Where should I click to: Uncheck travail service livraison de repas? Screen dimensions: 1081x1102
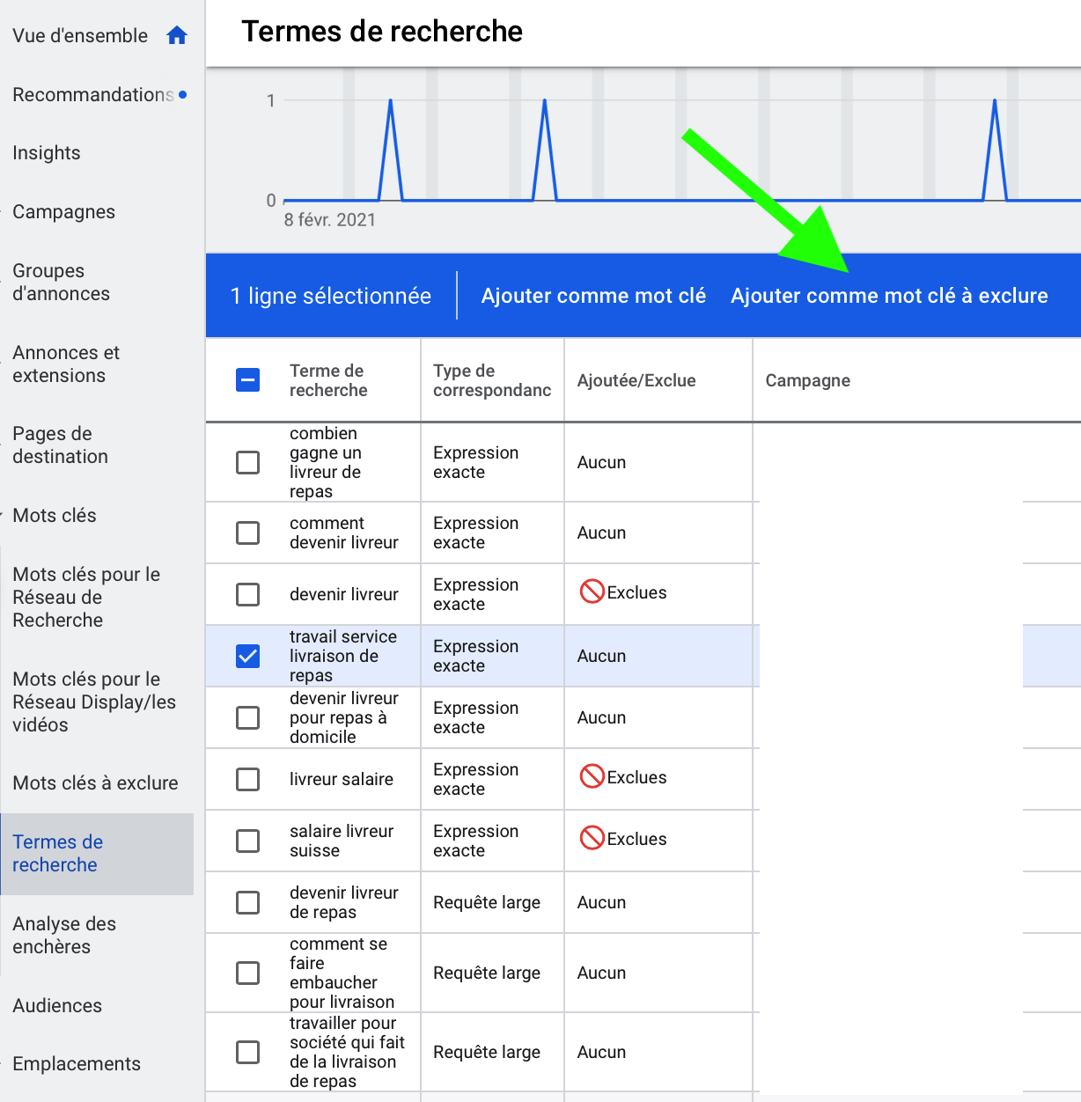(x=248, y=656)
